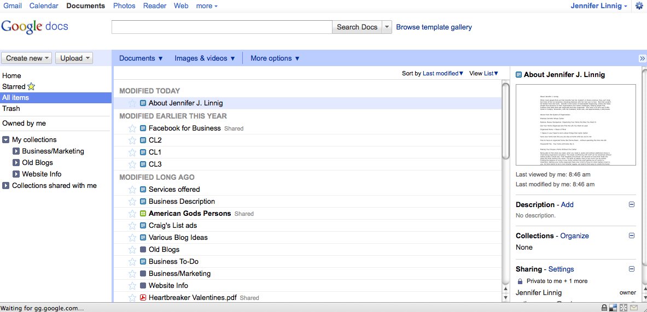
Task: Click the padlock icon in browser status bar
Action: pos(604,308)
